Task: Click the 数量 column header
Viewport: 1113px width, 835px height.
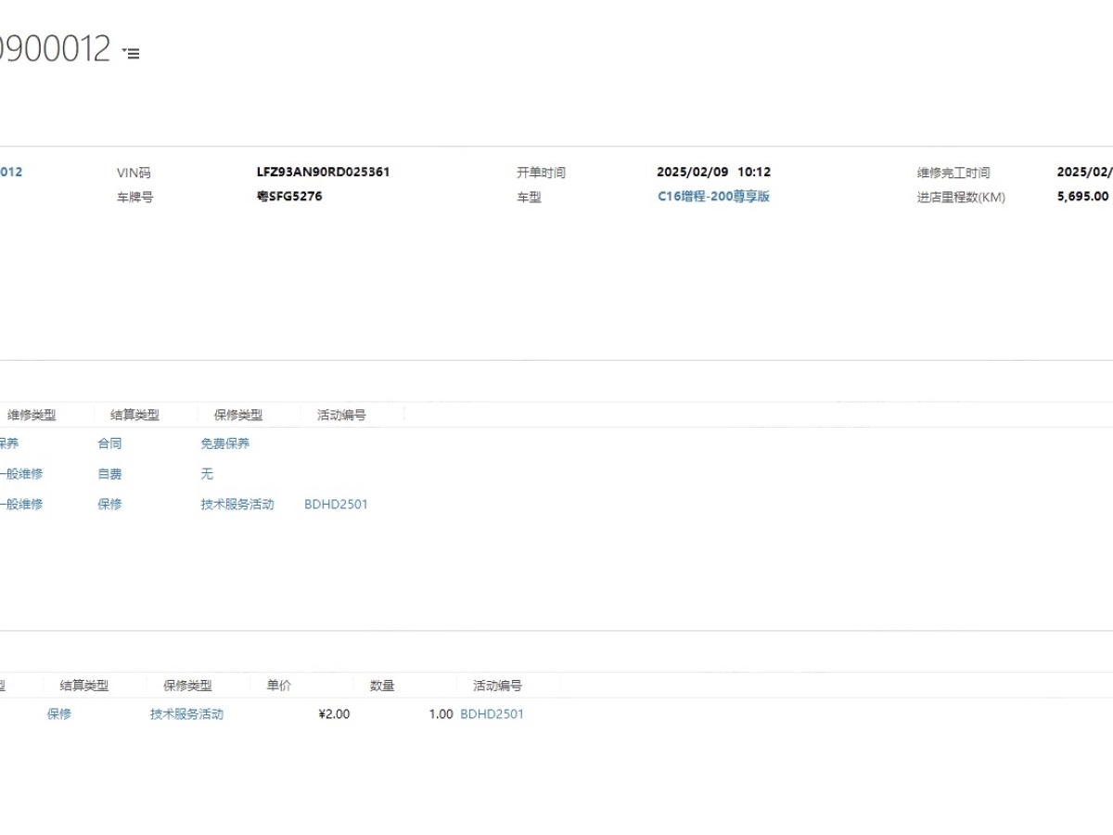Action: point(382,686)
